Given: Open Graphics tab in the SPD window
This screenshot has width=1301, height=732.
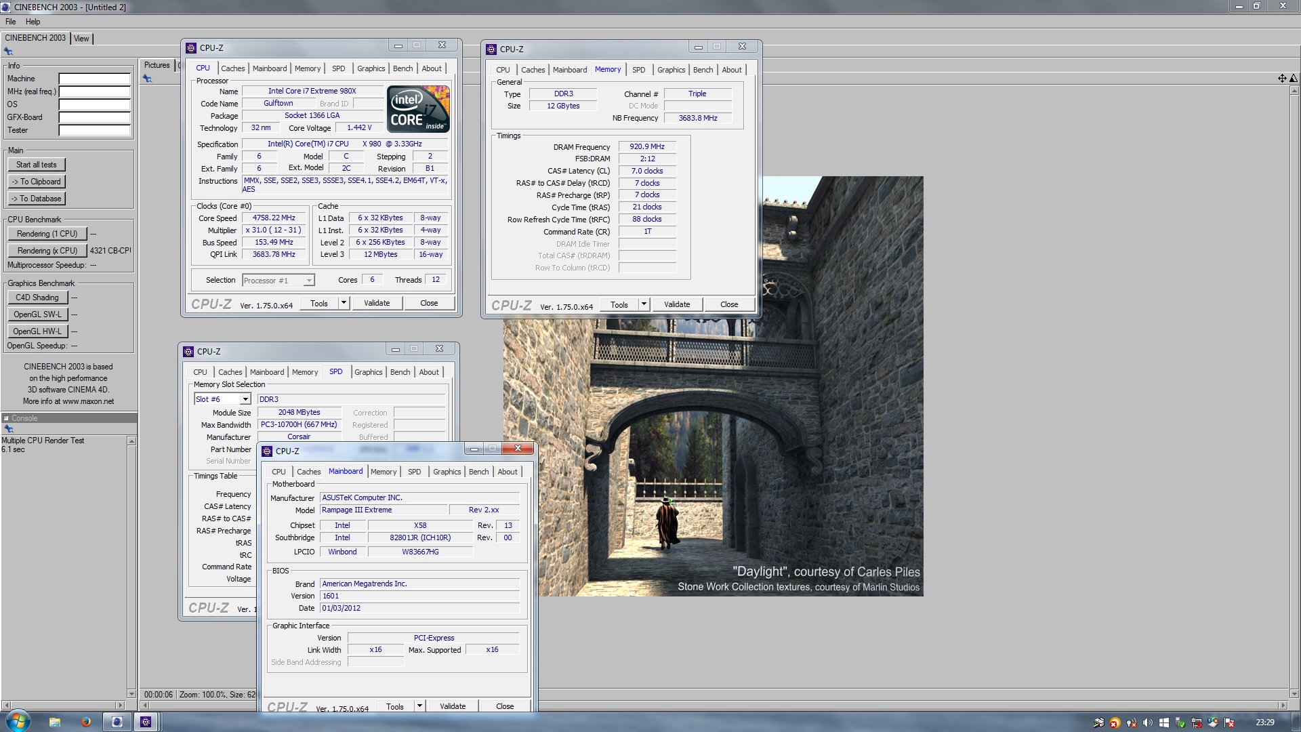Looking at the screenshot, I should [368, 372].
